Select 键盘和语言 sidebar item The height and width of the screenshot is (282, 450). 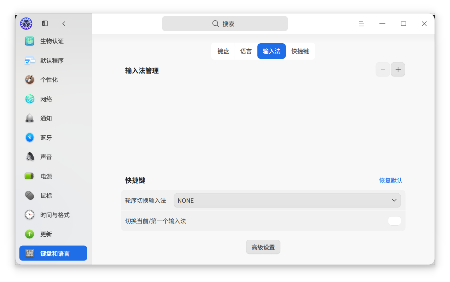click(53, 253)
